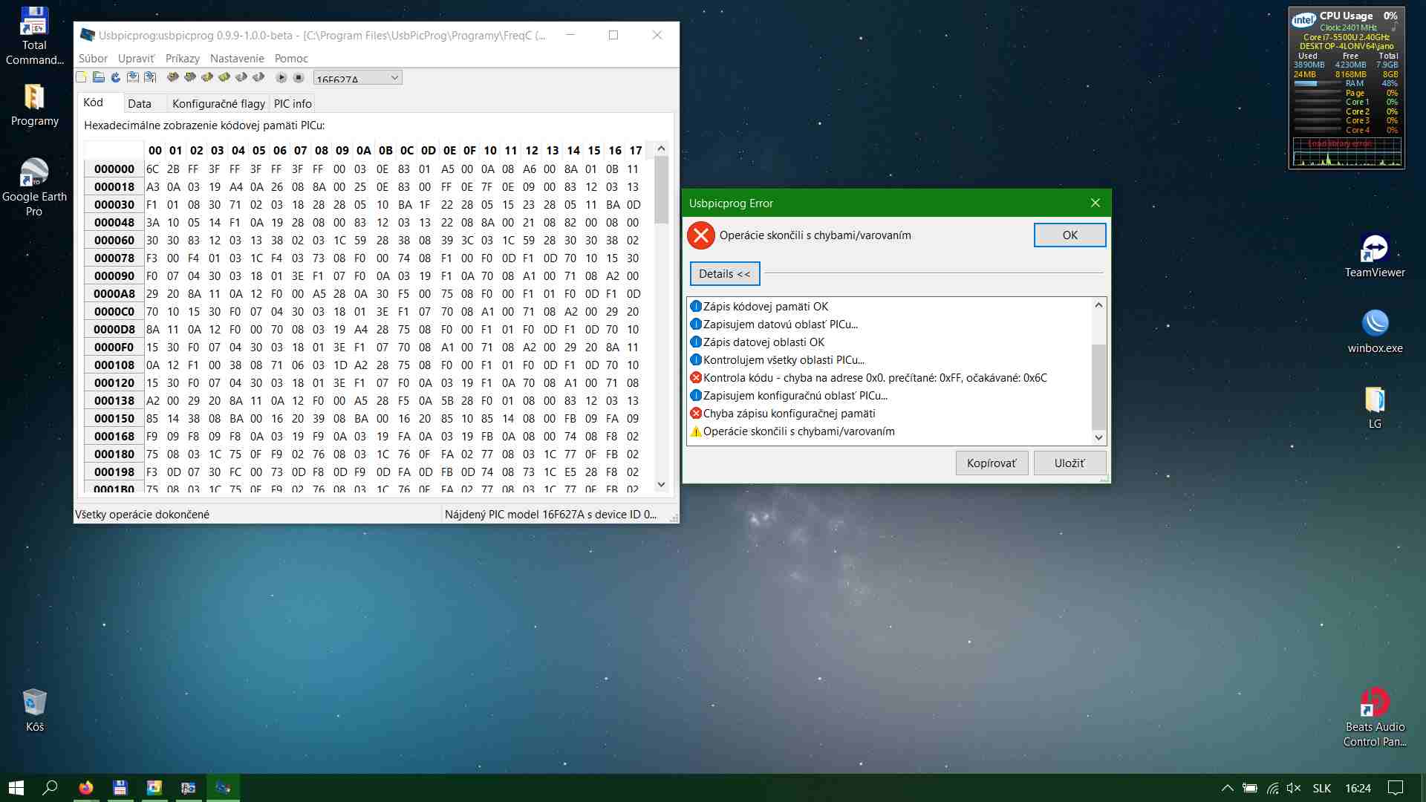
Task: Switch to the PIC info tab
Action: 293,104
